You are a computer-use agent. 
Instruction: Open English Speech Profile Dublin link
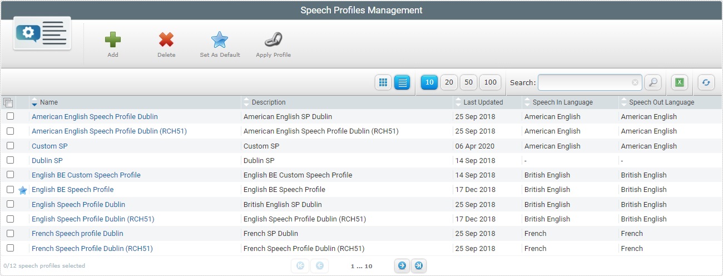click(x=78, y=205)
